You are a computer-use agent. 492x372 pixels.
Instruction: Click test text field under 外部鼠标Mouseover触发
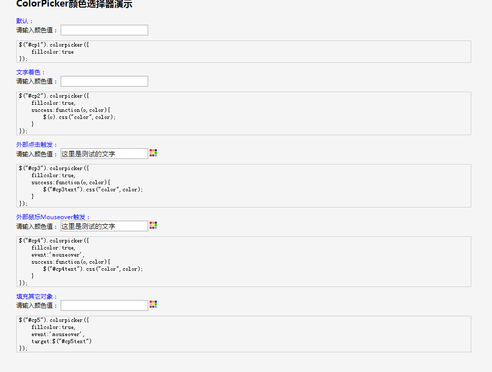(104, 226)
